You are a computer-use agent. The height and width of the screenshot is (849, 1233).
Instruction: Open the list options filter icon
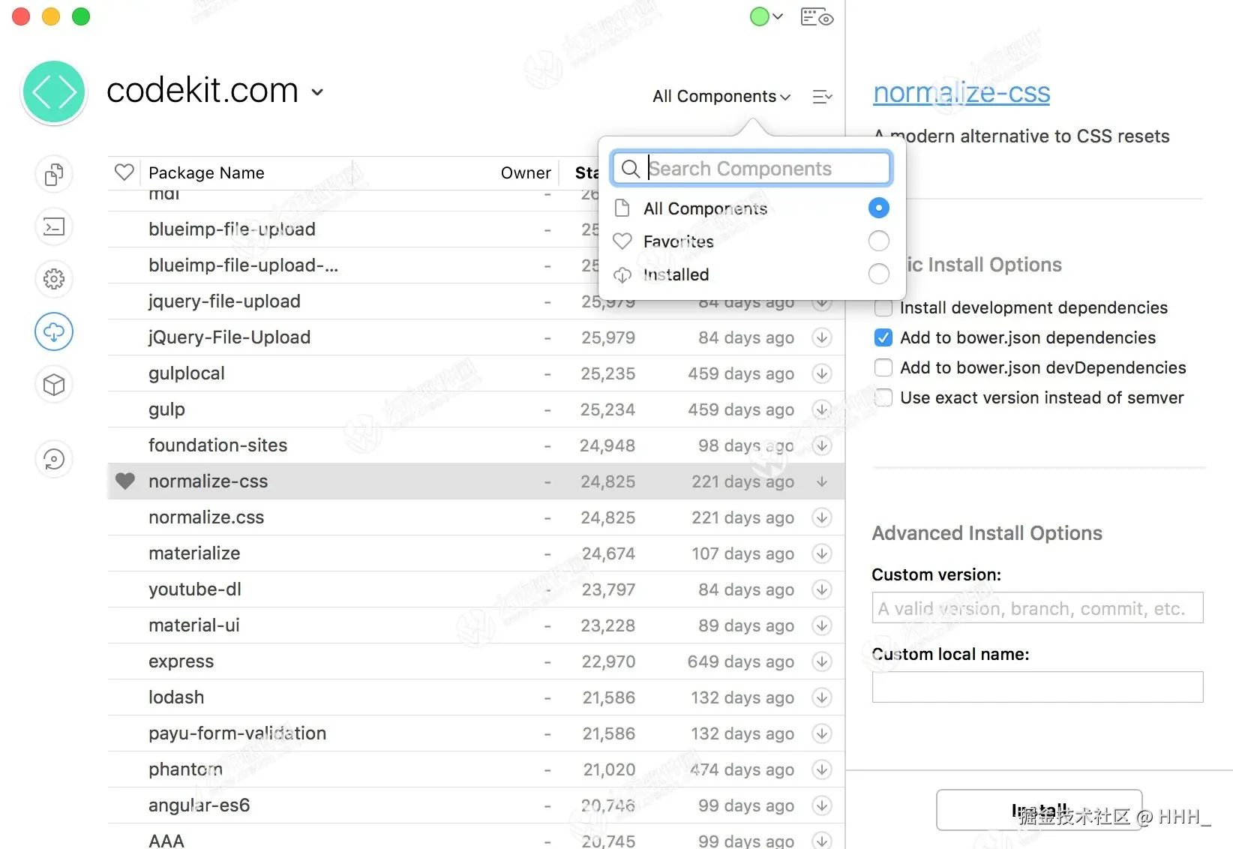tap(822, 97)
